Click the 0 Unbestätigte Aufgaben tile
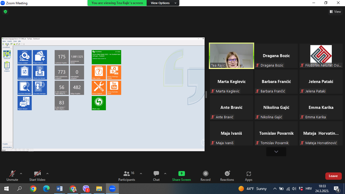Image resolution: width=345 pixels, height=194 pixels. (x=77, y=72)
